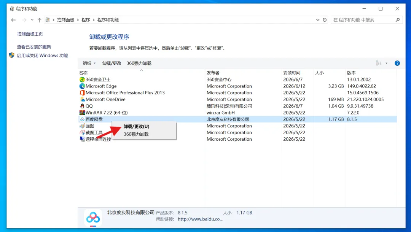Click the shield icon beside Windows 功能
The height and width of the screenshot is (232, 411).
(x=11, y=55)
